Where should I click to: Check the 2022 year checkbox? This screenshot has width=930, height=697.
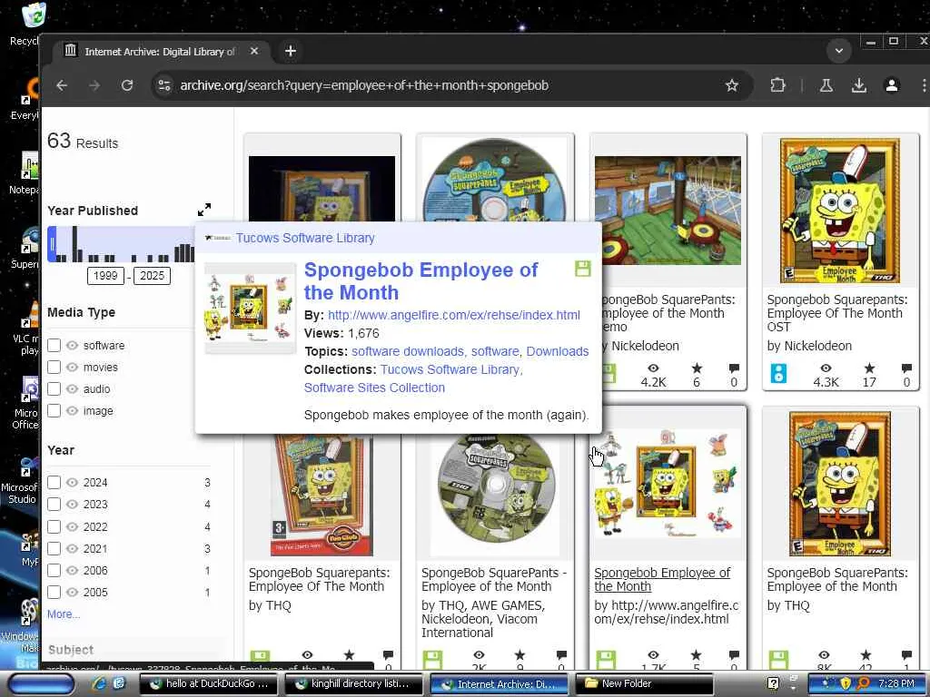[x=54, y=526]
